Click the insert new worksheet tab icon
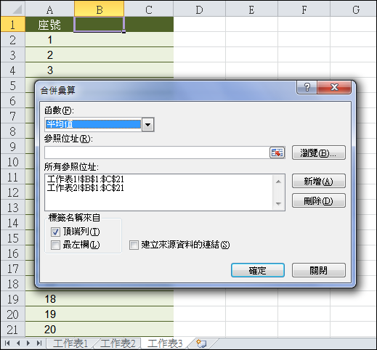This screenshot has width=377, height=350. (201, 343)
